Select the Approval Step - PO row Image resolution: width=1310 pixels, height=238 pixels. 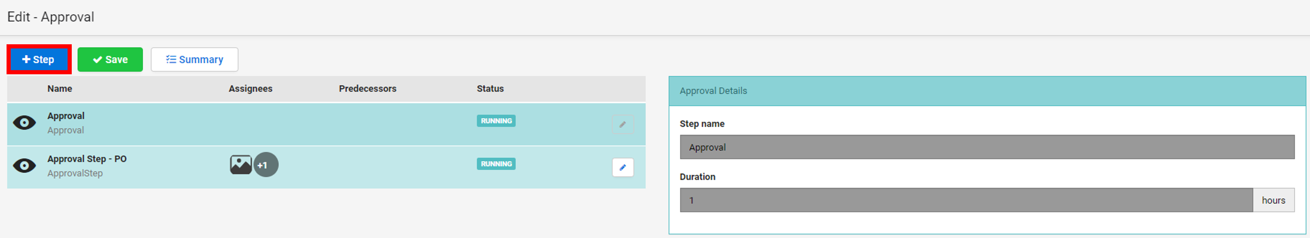click(326, 167)
